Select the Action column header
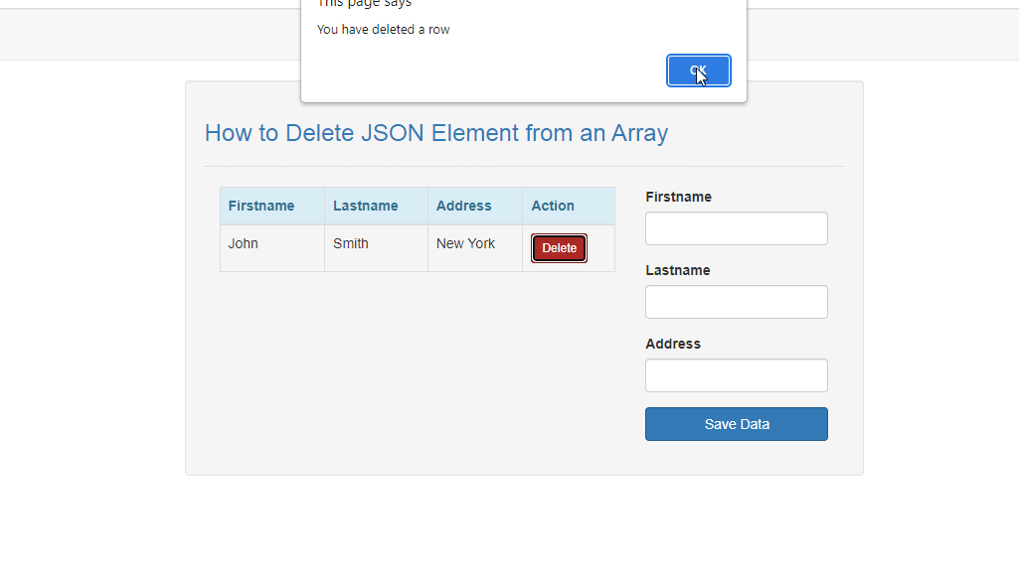 coord(553,206)
